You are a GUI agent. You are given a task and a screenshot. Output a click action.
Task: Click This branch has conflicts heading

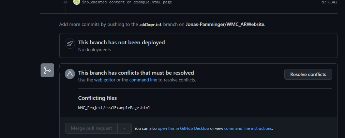tap(136, 73)
